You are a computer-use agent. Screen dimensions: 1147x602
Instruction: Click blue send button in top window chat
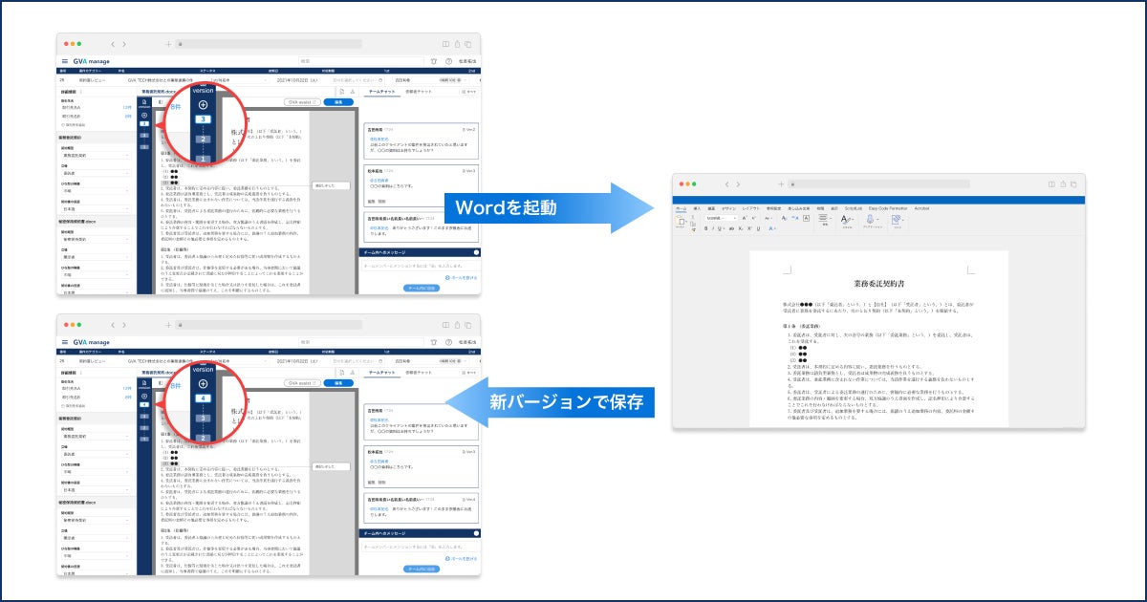422,287
